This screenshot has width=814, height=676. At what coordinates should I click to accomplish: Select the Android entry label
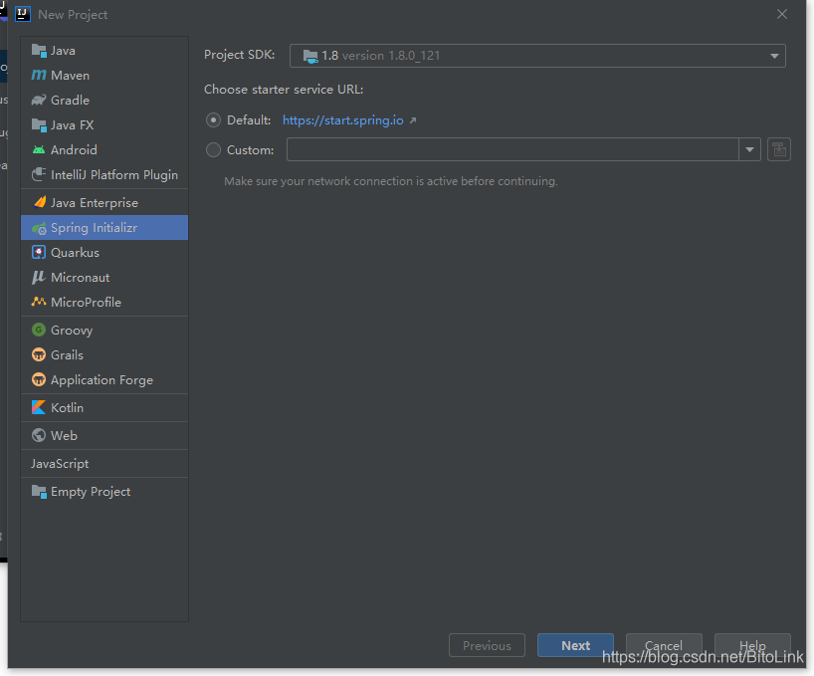(x=74, y=150)
